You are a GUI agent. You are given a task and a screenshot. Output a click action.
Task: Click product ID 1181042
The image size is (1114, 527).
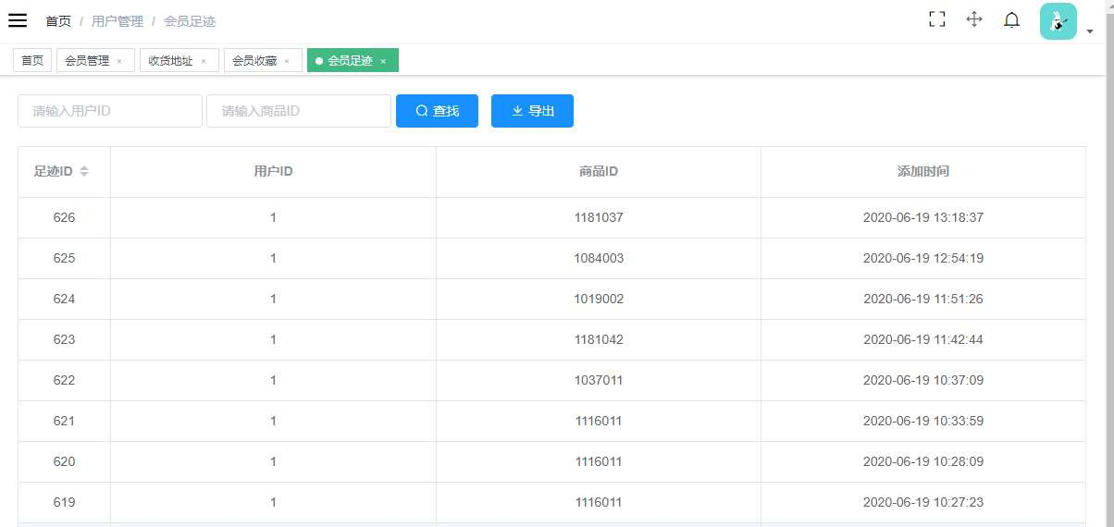[599, 339]
